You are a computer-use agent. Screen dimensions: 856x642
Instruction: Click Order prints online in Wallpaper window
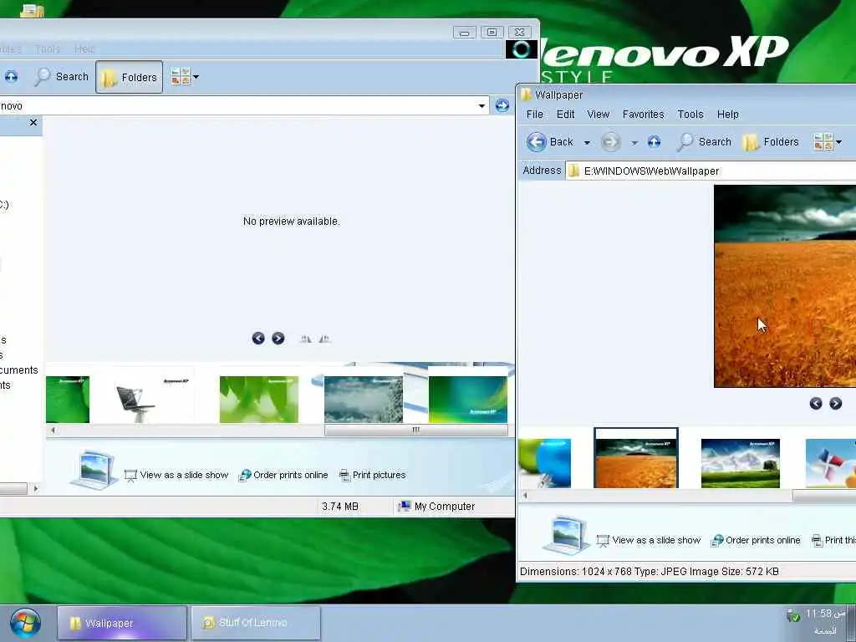click(x=756, y=541)
